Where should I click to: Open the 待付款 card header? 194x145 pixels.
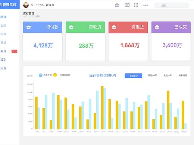pyautogui.click(x=43, y=27)
